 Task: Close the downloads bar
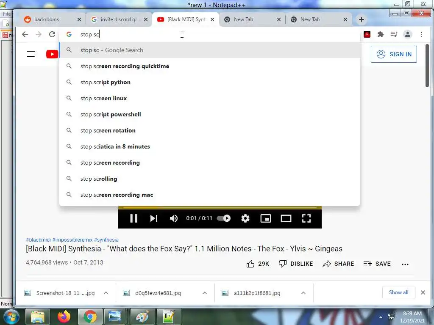coord(423,292)
